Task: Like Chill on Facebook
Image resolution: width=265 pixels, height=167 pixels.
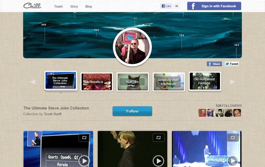Action: tap(166, 6)
